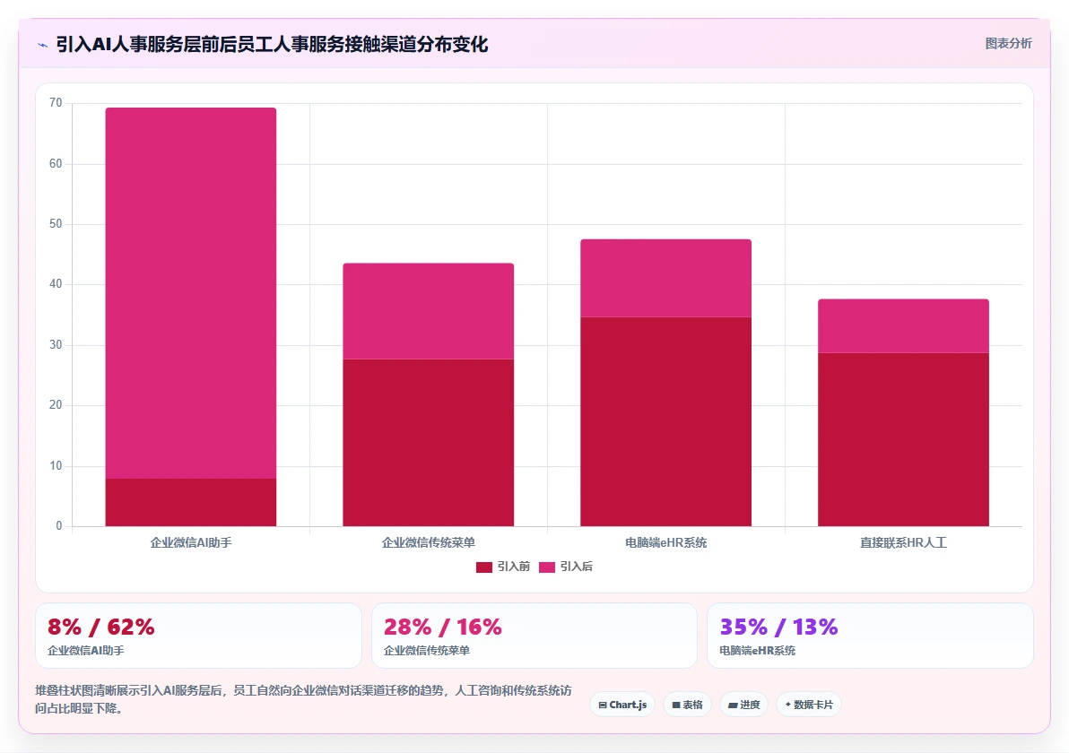Click the 直接联系HR人工 x-axis label

pyautogui.click(x=903, y=543)
